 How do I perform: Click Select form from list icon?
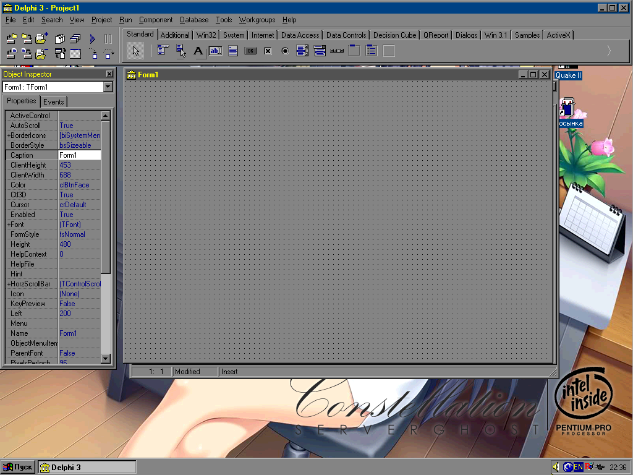coord(75,39)
